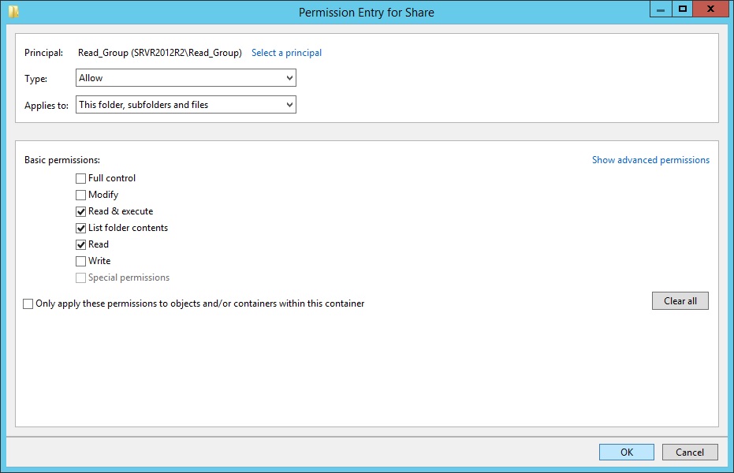Click the Select a principal link
The width and height of the screenshot is (734, 473).
(x=286, y=53)
